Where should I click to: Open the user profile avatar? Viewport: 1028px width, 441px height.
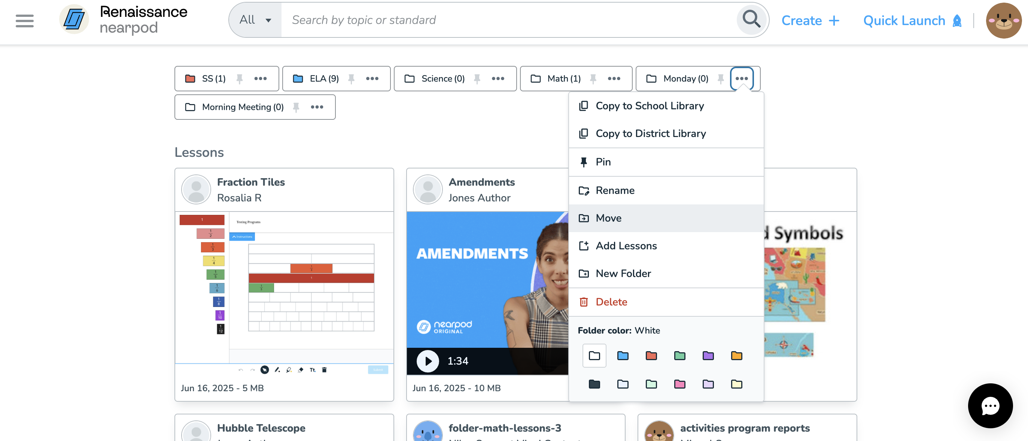1003,20
